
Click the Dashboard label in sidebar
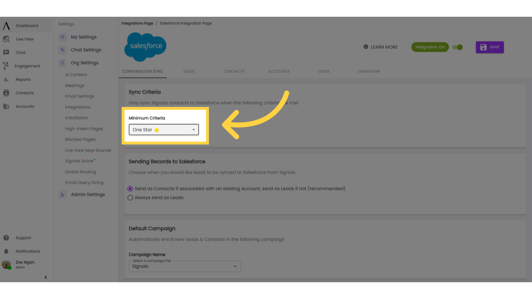27,26
